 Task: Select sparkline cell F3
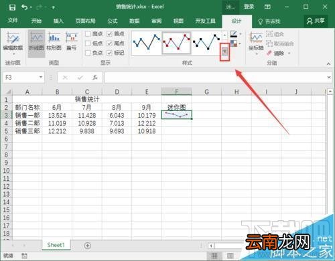click(x=176, y=115)
